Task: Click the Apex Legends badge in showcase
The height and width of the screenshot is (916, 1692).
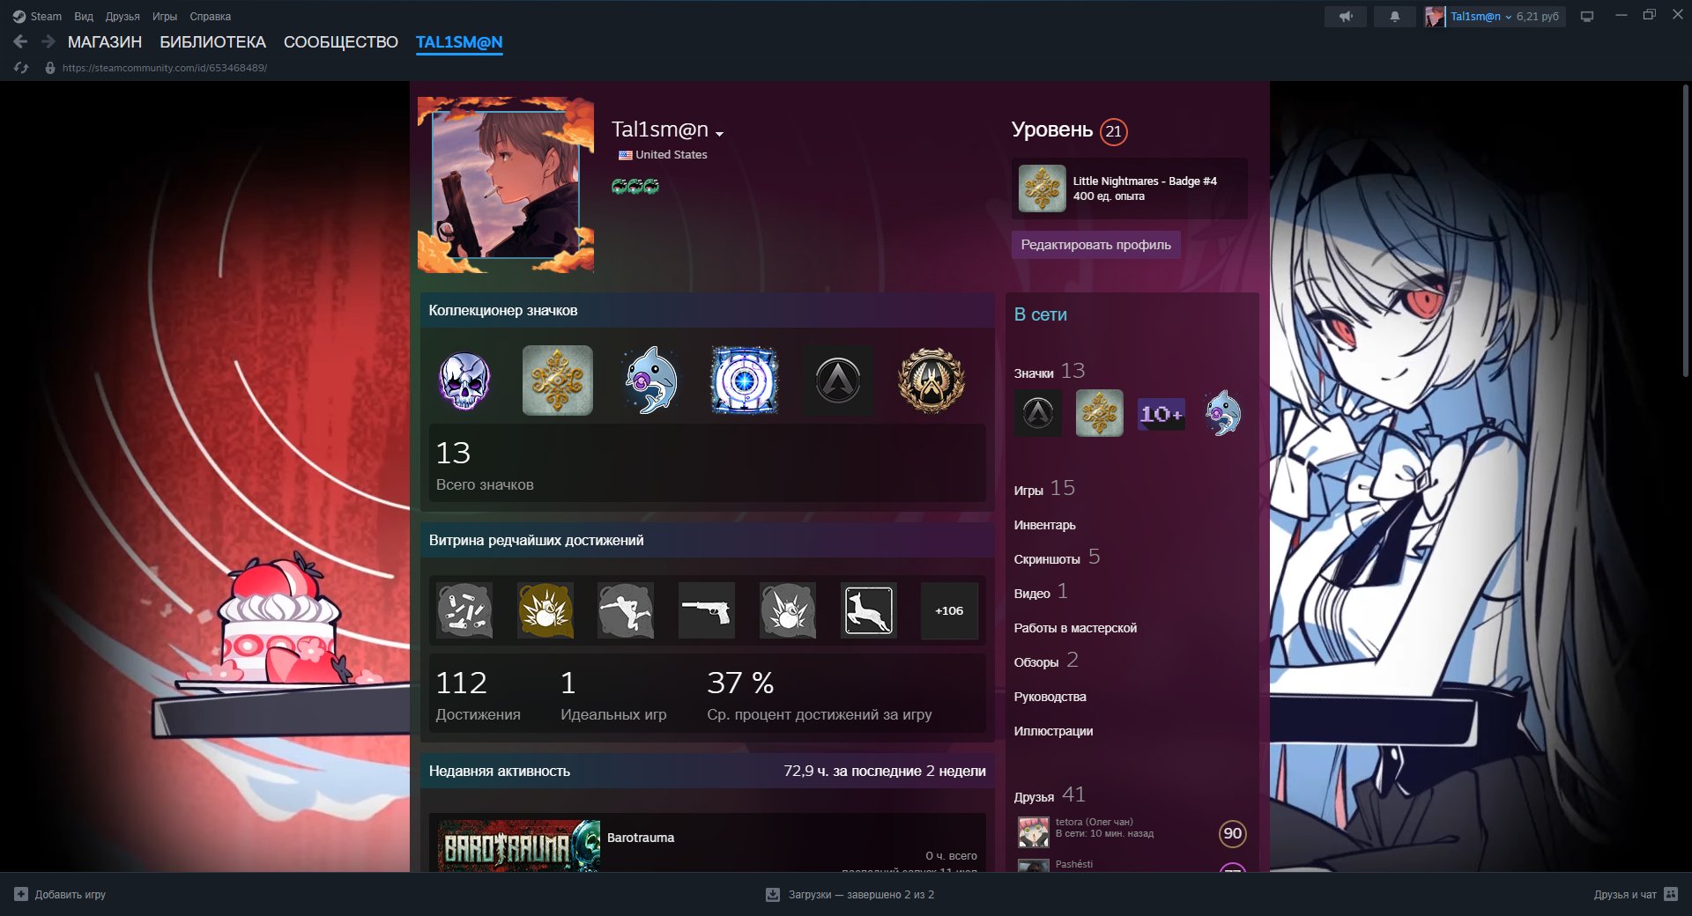Action: [x=838, y=380]
